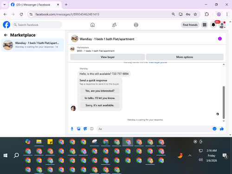Click the chat scroll down arrow
This screenshot has width=232, height=174.
224,121
